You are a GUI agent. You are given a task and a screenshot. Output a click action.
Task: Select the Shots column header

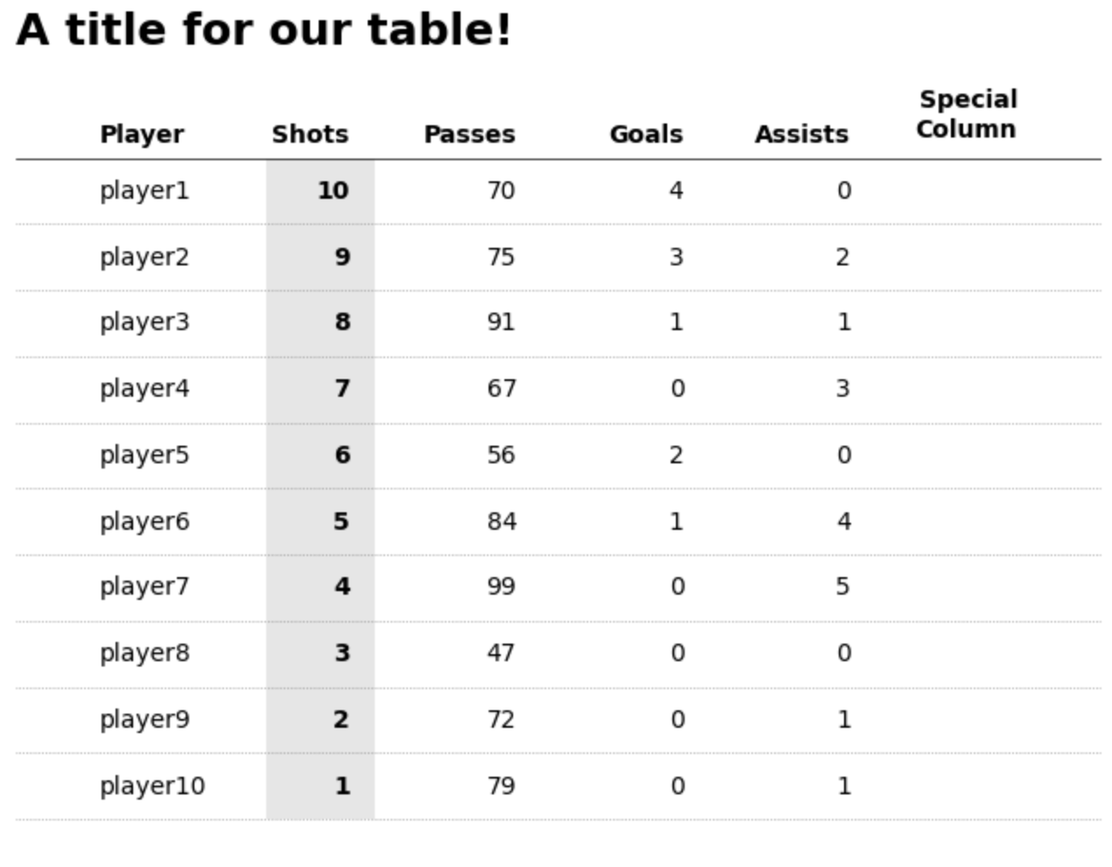tap(310, 135)
